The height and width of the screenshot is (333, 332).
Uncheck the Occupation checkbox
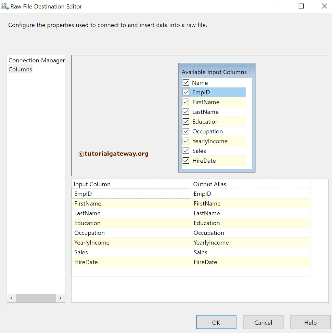point(186,131)
